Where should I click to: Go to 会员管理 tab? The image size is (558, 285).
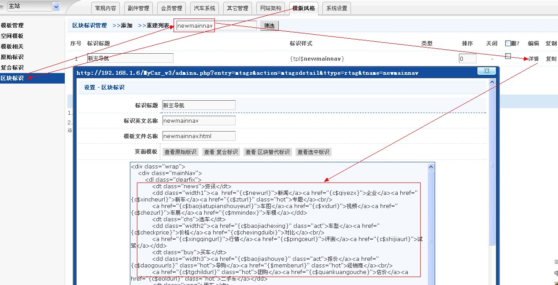point(171,8)
